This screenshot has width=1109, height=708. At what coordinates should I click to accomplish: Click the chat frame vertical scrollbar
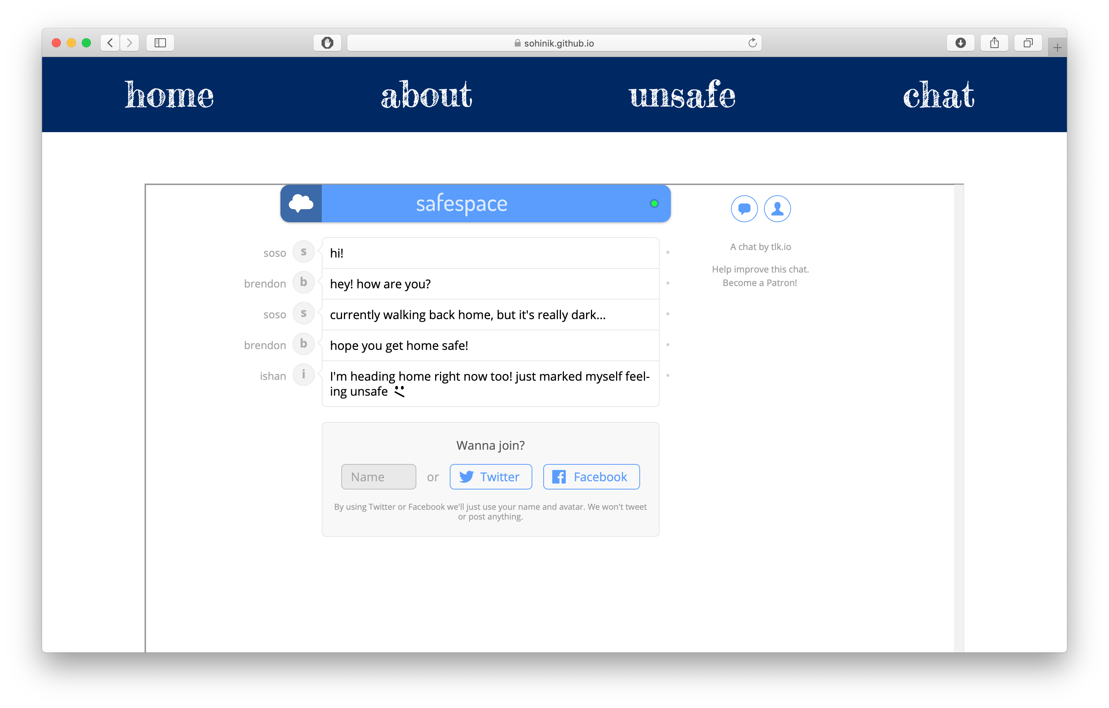pos(958,414)
